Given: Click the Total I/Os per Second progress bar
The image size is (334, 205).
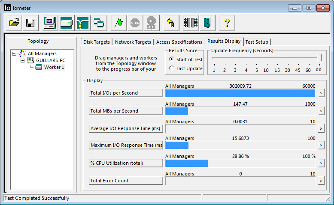Looking at the screenshot, I should [x=240, y=93].
